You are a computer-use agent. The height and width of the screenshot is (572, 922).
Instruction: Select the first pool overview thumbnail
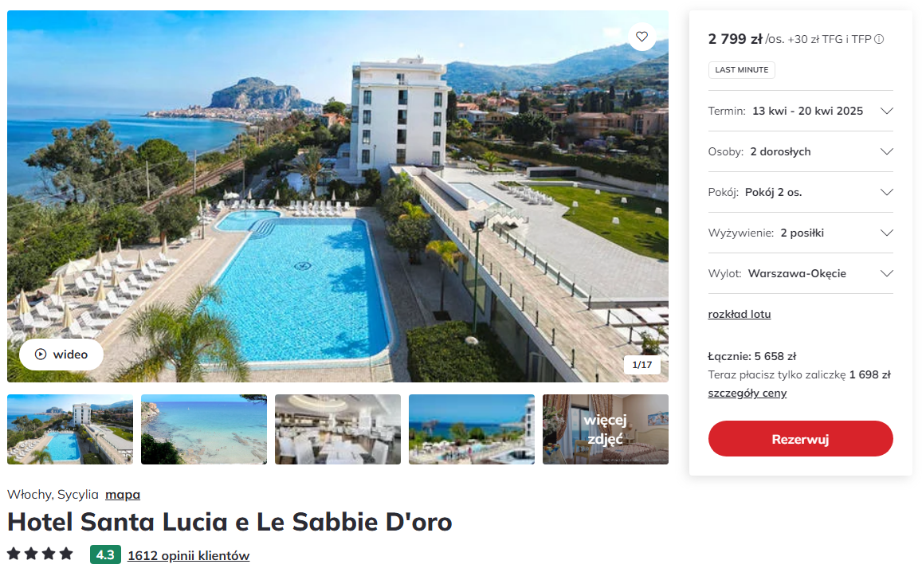(x=70, y=429)
